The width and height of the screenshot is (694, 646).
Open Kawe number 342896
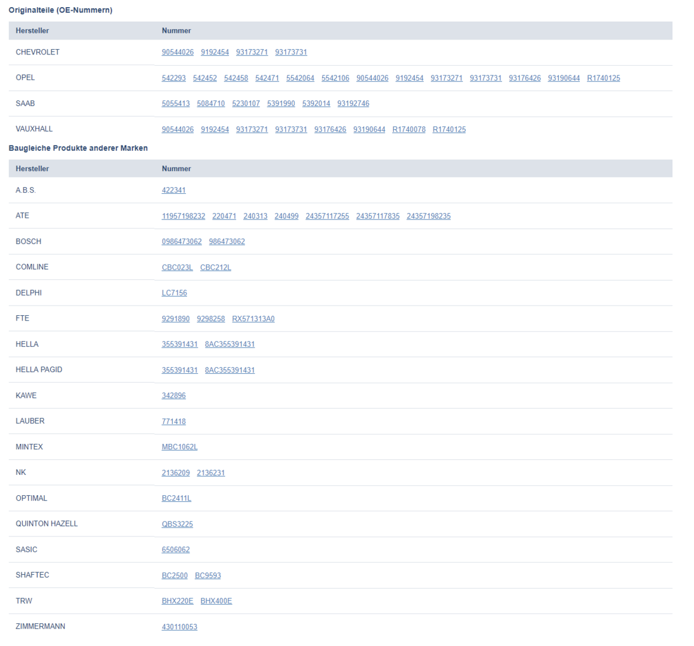[173, 396]
